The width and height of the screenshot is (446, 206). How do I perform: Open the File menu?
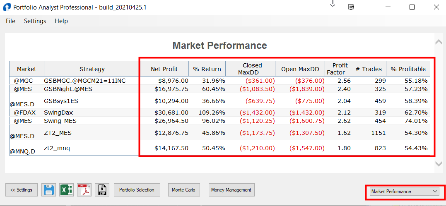click(x=10, y=21)
